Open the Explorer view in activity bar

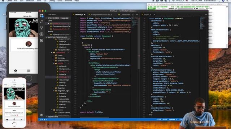click(42, 15)
